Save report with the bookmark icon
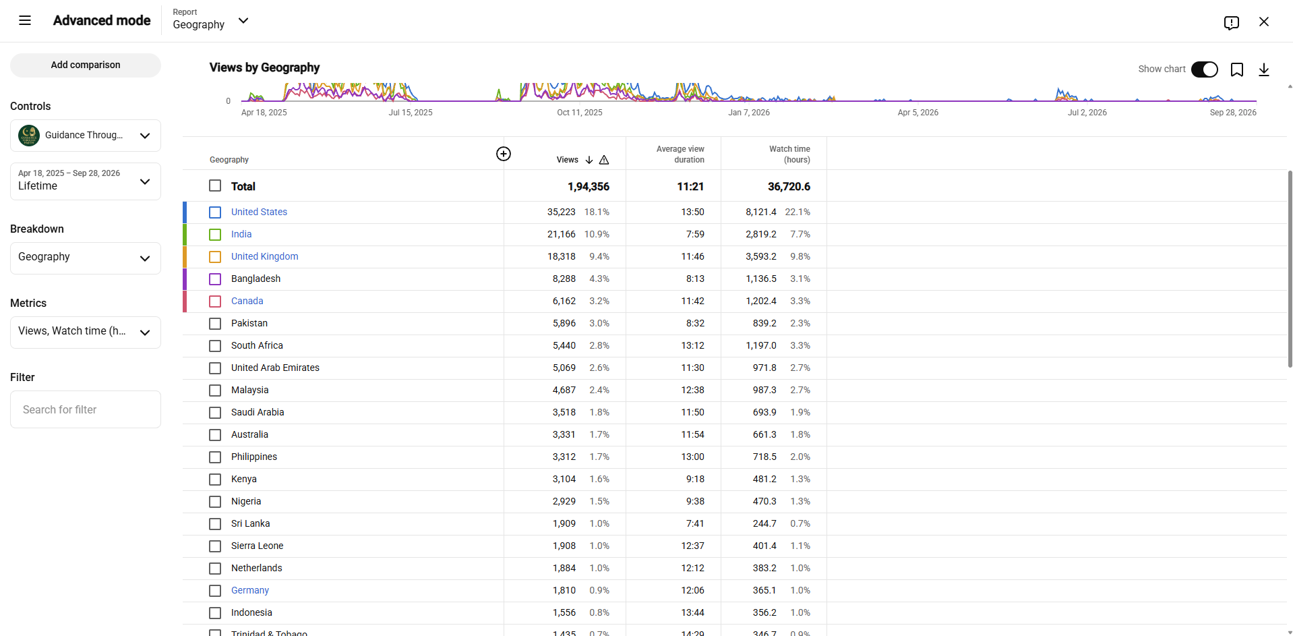The height and width of the screenshot is (636, 1293). 1237,69
